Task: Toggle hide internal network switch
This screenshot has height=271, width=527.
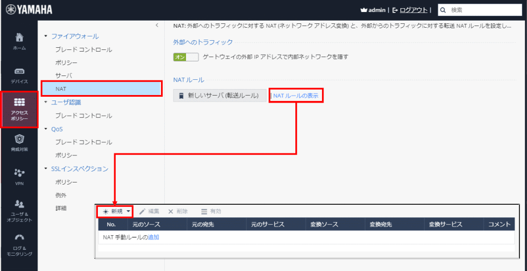Action: pos(185,56)
